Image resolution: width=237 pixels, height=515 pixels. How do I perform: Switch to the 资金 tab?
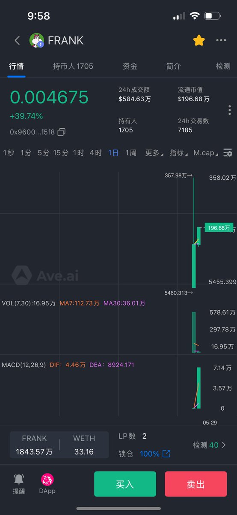[130, 66]
